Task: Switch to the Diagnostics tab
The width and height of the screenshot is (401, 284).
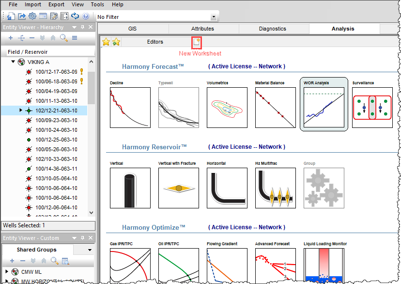Action: point(273,29)
